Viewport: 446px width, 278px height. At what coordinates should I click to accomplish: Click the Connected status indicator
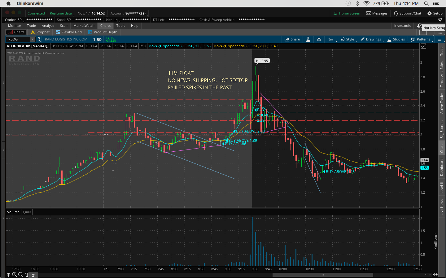point(36,13)
